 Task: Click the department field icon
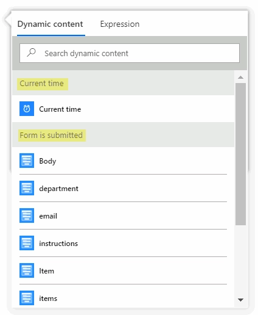pyautogui.click(x=27, y=188)
